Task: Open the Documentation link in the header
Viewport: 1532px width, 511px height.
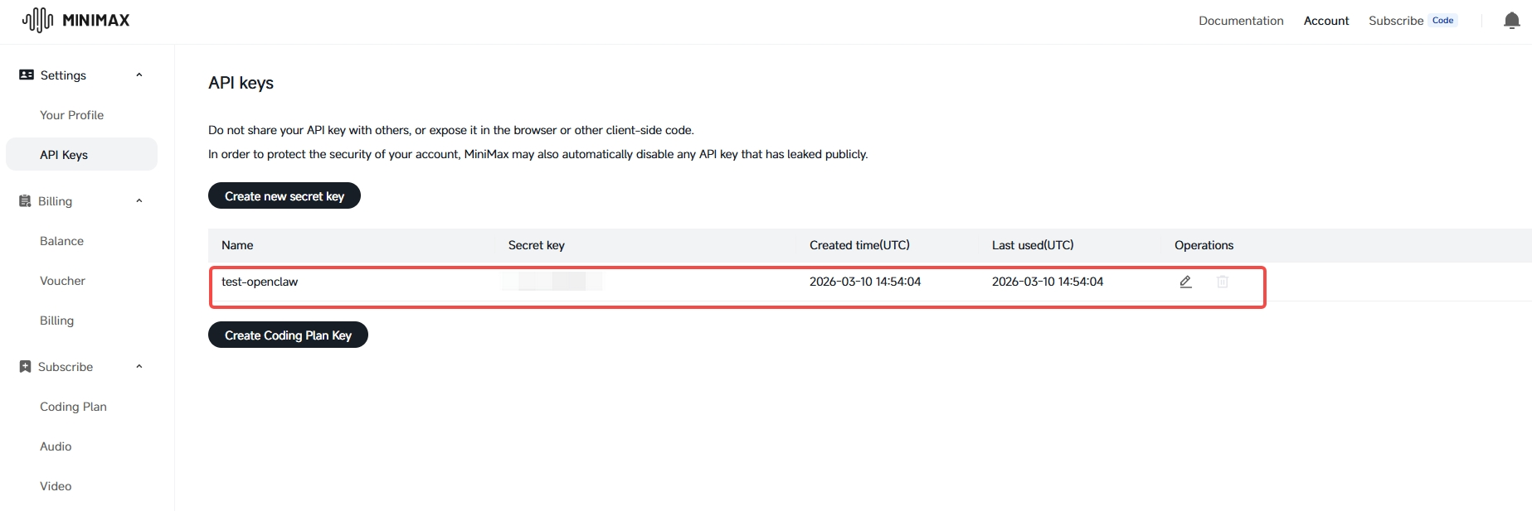Action: pyautogui.click(x=1240, y=21)
